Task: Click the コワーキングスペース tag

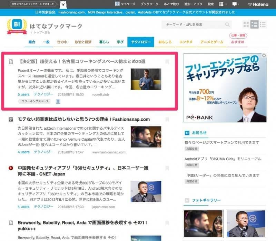Action: [34, 101]
